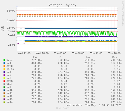Screen dimensions: 125x111
Task: Select the in9 legend label
Action: (9, 87)
